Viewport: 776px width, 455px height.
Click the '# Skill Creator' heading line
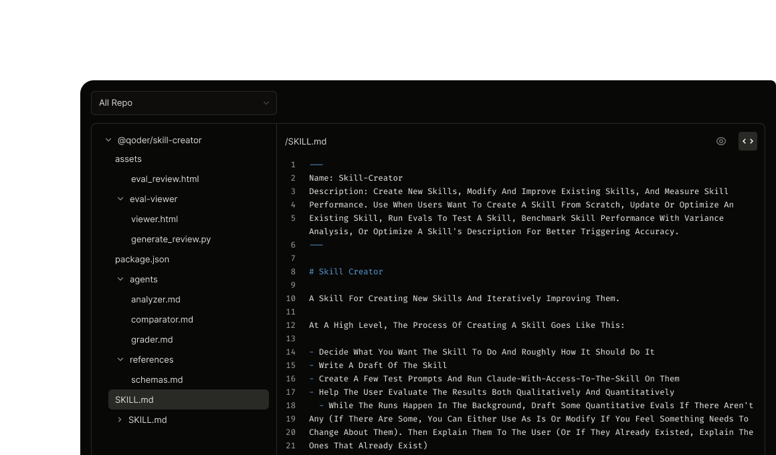pyautogui.click(x=346, y=271)
